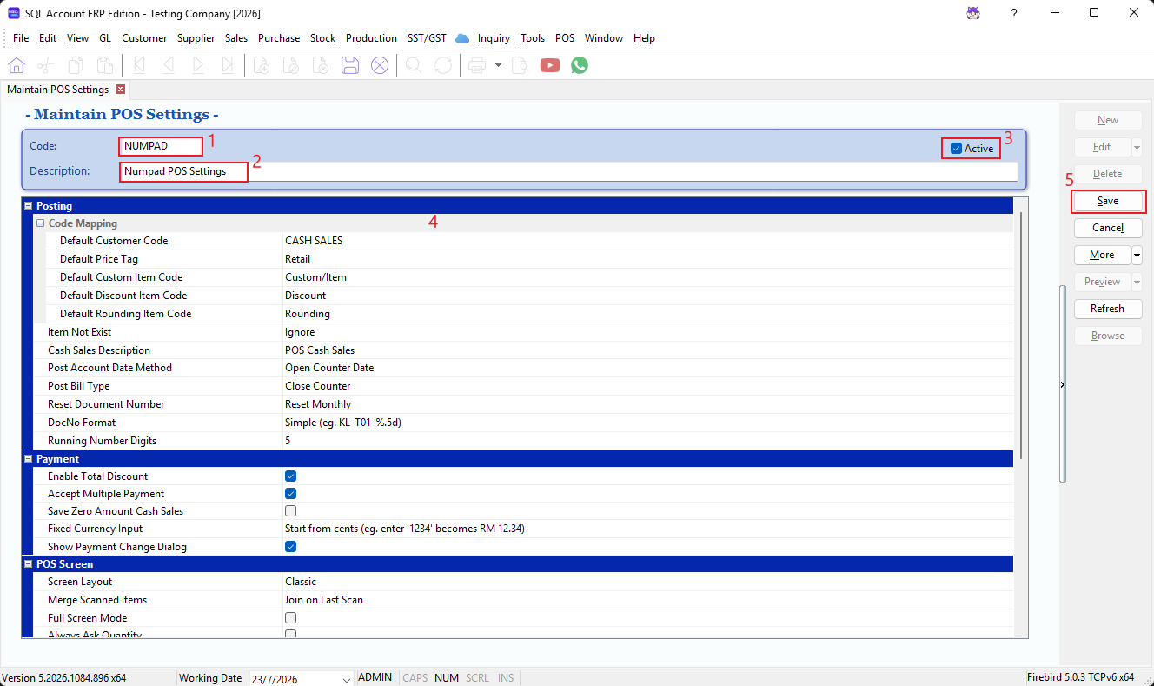Screen dimensions: 1154x686
Task: Click the avatar icon in title bar
Action: (x=974, y=13)
